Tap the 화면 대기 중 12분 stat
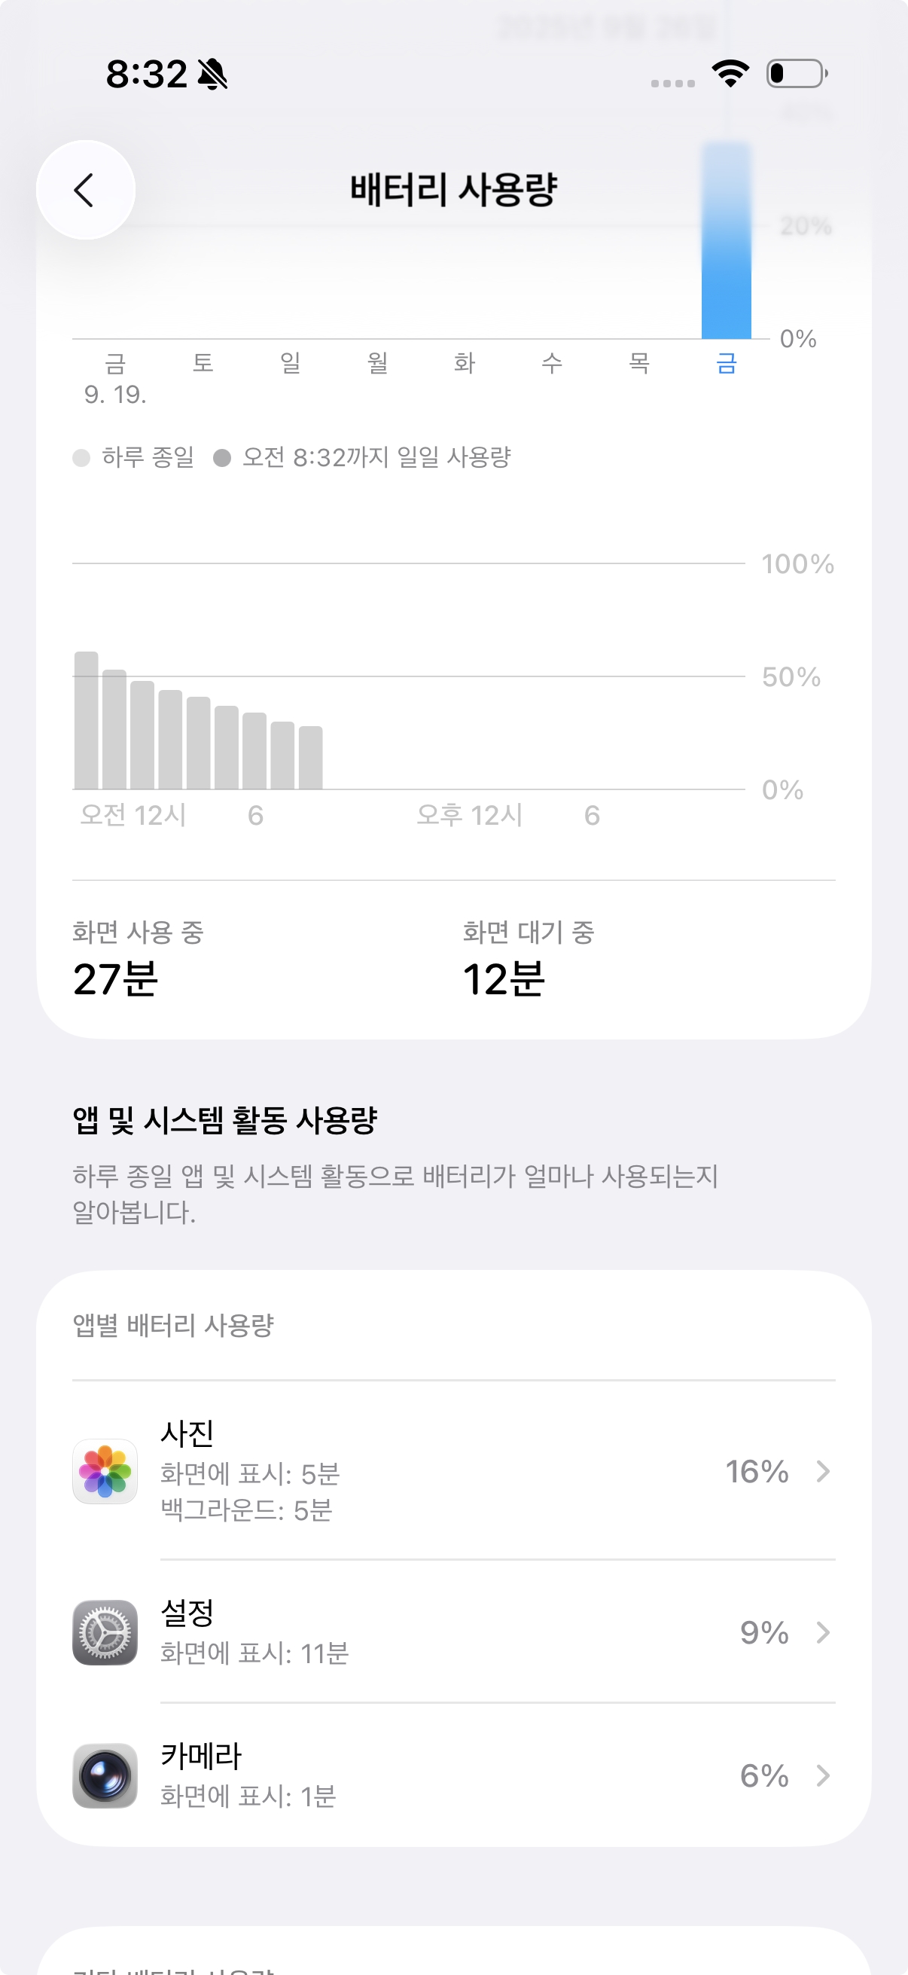Screen dimensions: 908x1975 528,959
